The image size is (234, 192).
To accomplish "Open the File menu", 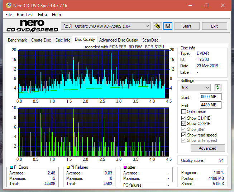I will 9,15.
